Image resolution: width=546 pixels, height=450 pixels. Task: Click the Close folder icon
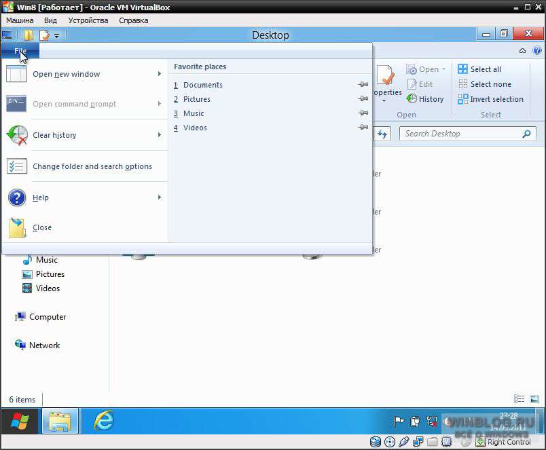[18, 227]
